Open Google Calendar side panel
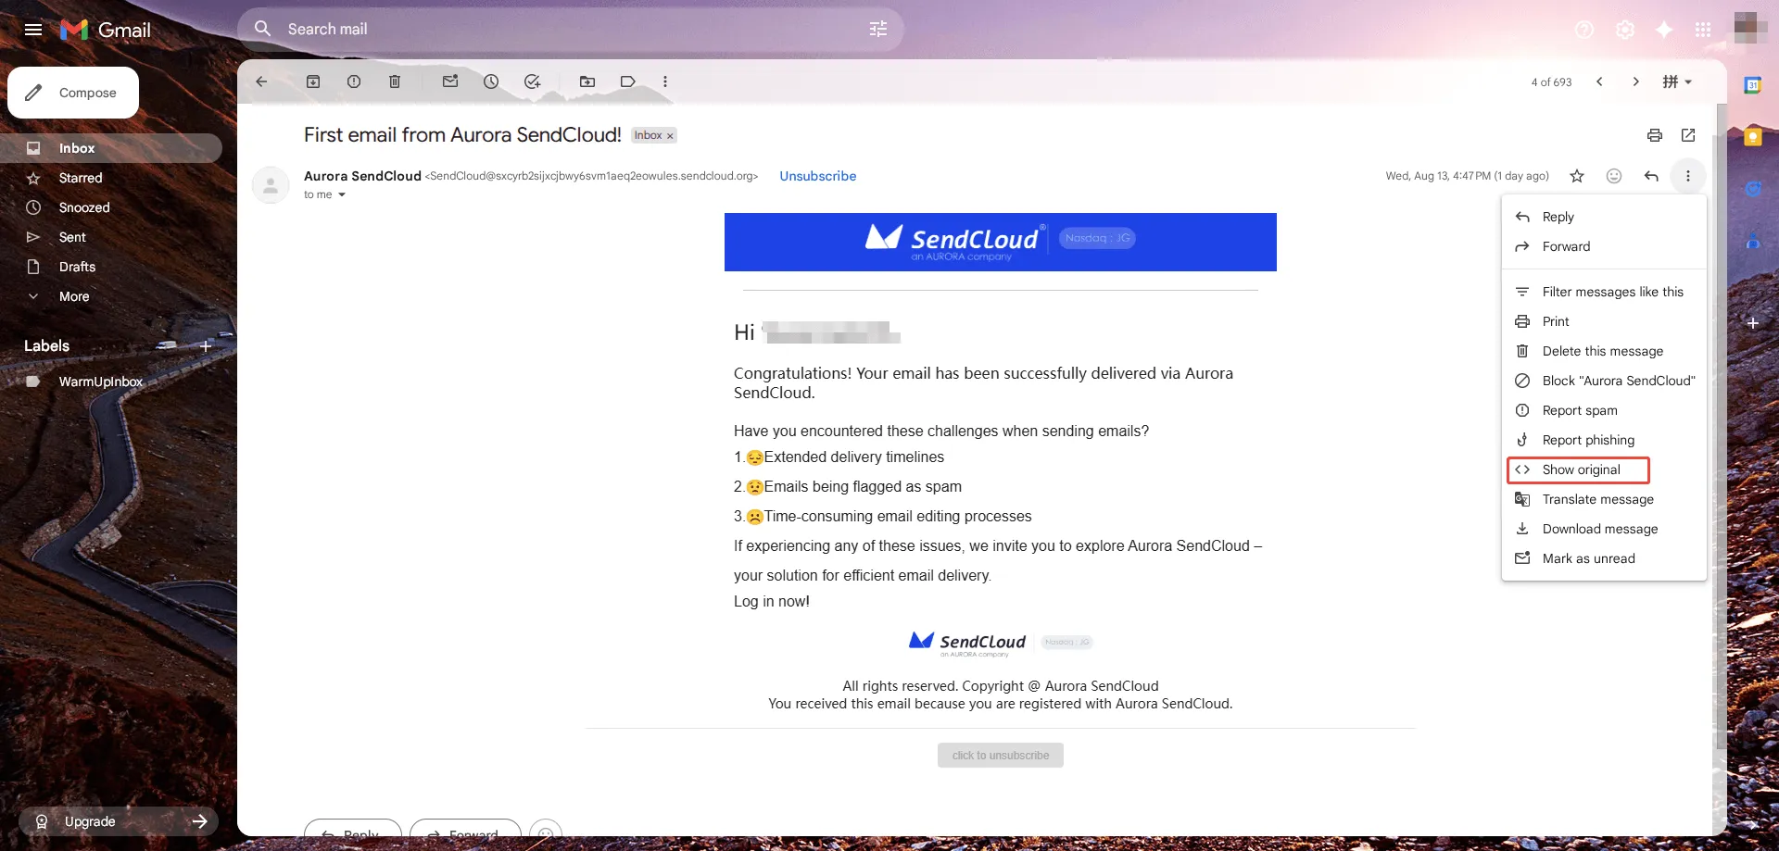This screenshot has height=851, width=1779. tap(1753, 85)
